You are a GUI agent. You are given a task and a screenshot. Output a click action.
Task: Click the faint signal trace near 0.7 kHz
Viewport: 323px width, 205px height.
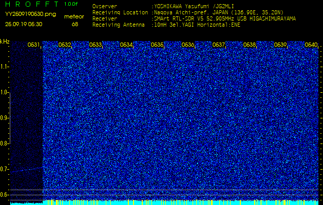27,170
